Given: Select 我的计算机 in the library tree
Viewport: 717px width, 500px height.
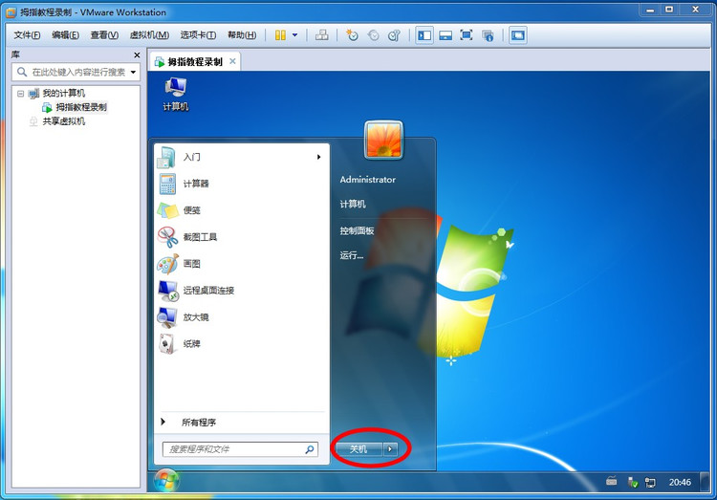Looking at the screenshot, I should [63, 94].
